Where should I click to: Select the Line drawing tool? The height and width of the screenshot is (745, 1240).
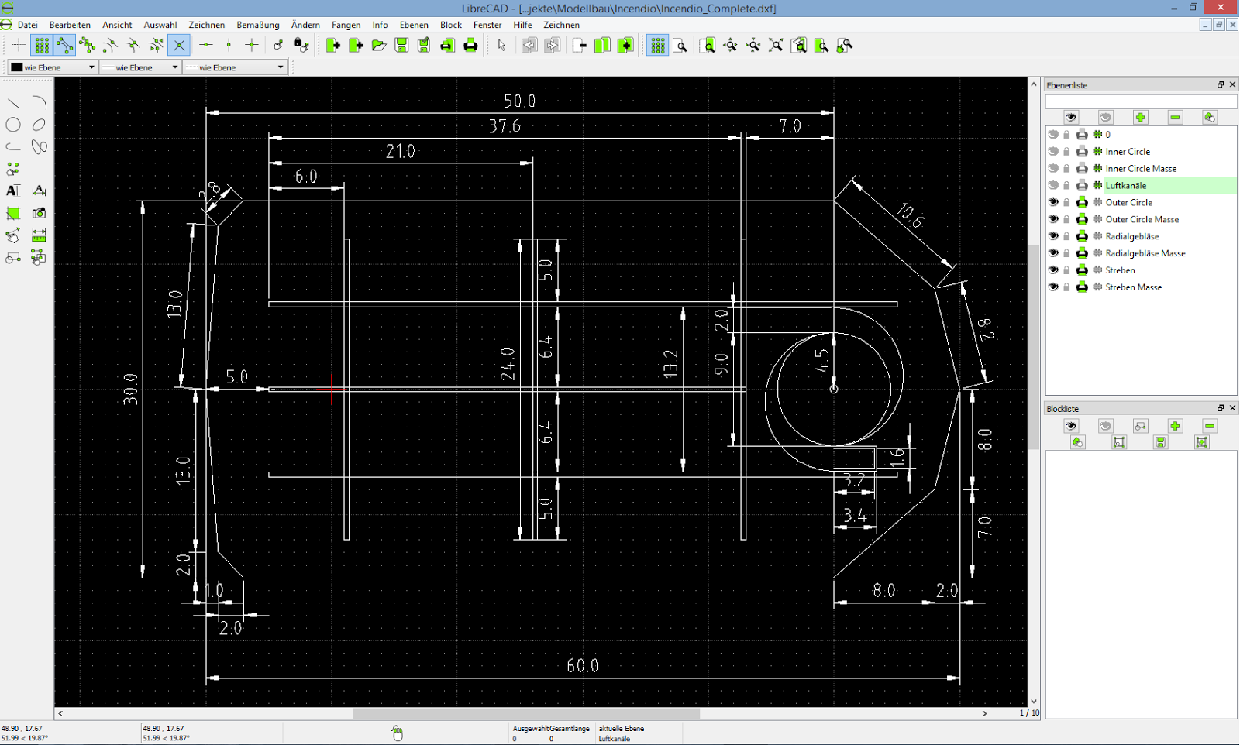click(x=13, y=103)
